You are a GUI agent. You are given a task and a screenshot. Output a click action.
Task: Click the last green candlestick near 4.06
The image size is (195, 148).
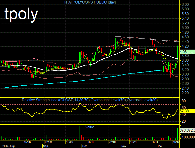tap(178, 54)
